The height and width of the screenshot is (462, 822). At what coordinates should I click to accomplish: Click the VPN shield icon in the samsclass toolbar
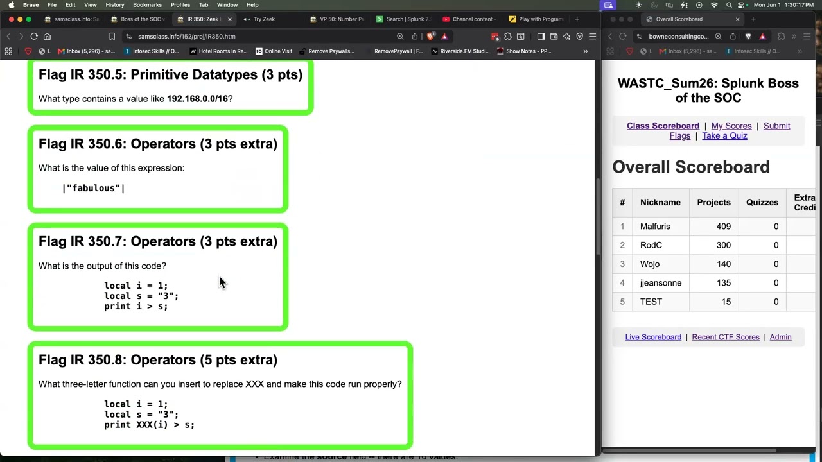[579, 37]
